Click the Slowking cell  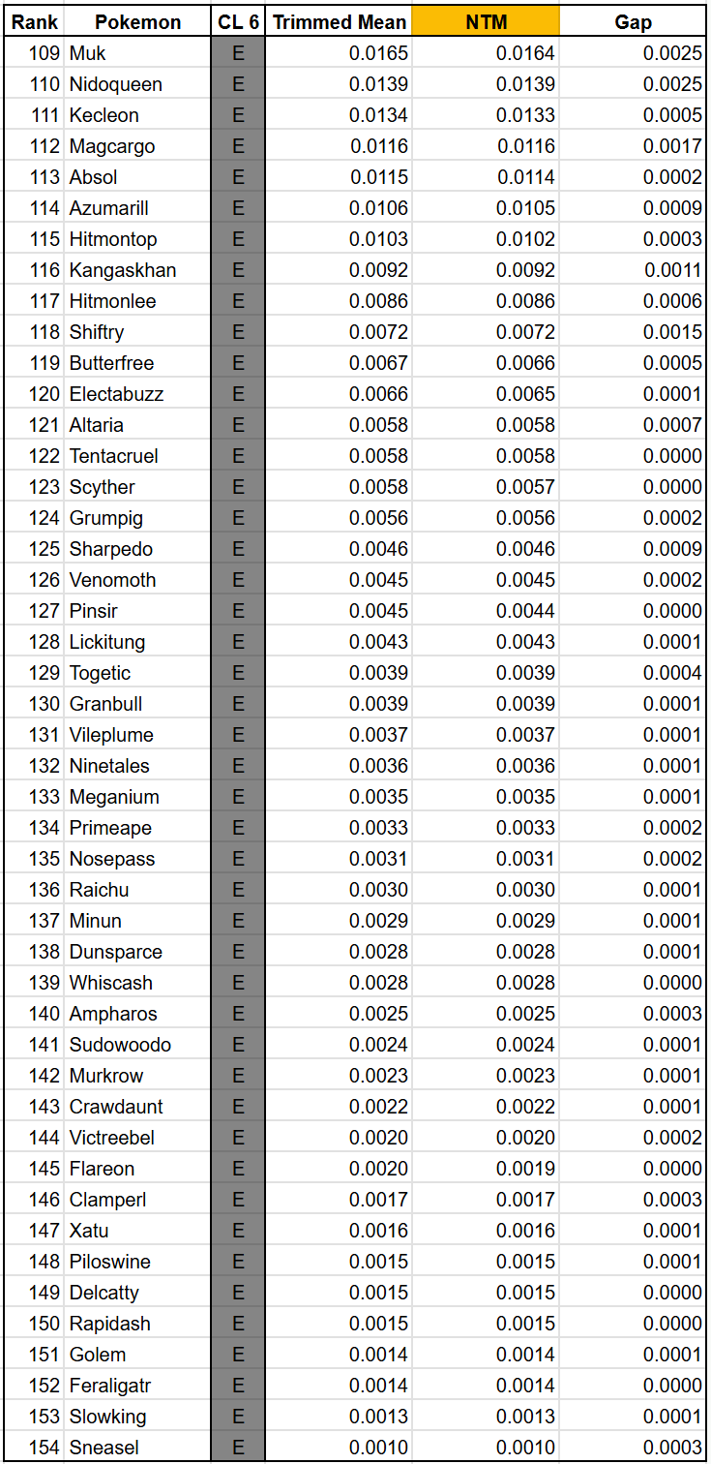pos(137,1417)
